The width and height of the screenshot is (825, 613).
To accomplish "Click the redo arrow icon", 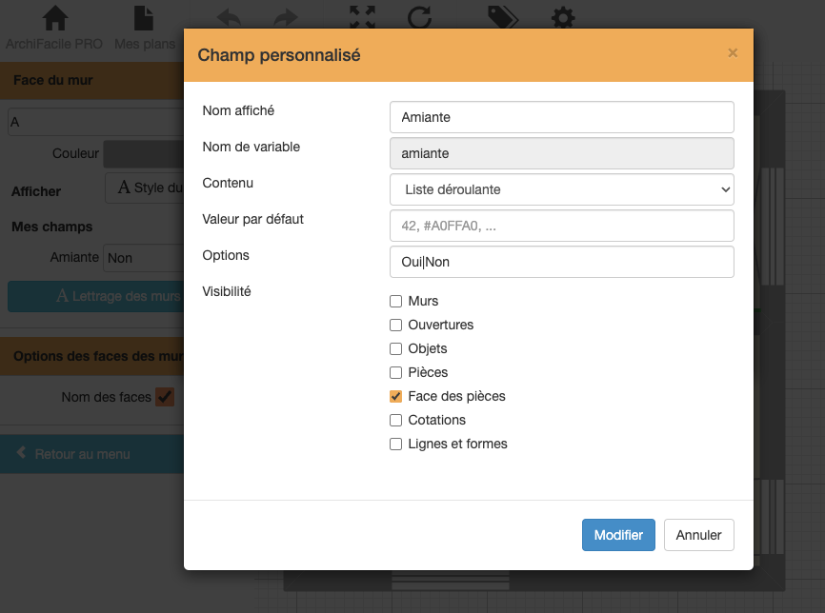I will click(286, 18).
